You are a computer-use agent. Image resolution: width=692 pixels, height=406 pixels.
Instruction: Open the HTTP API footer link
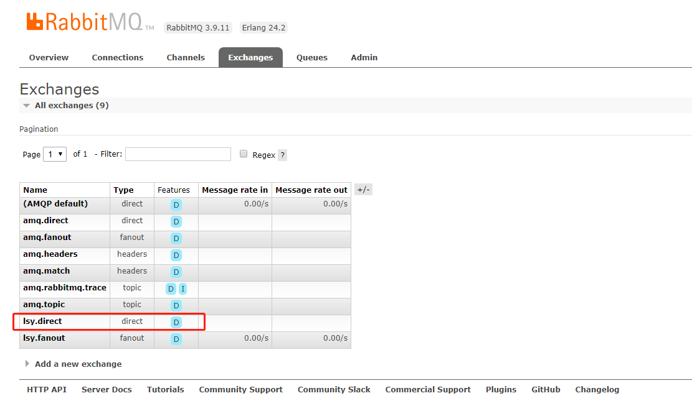point(46,389)
